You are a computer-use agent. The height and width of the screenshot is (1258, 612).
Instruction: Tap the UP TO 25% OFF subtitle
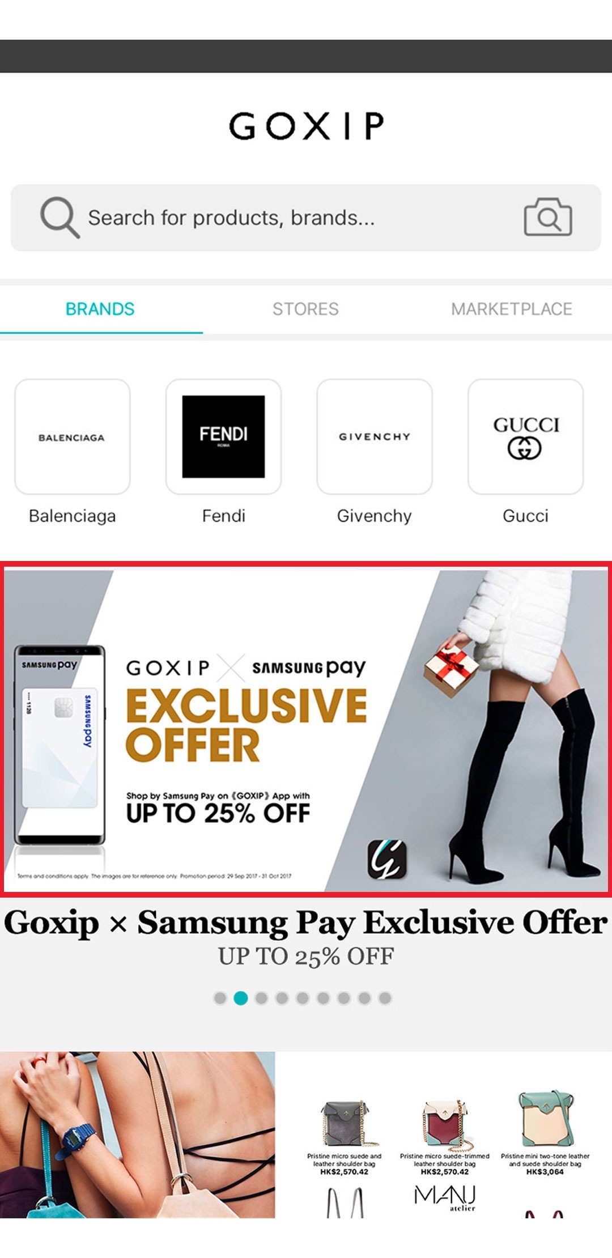point(306,957)
